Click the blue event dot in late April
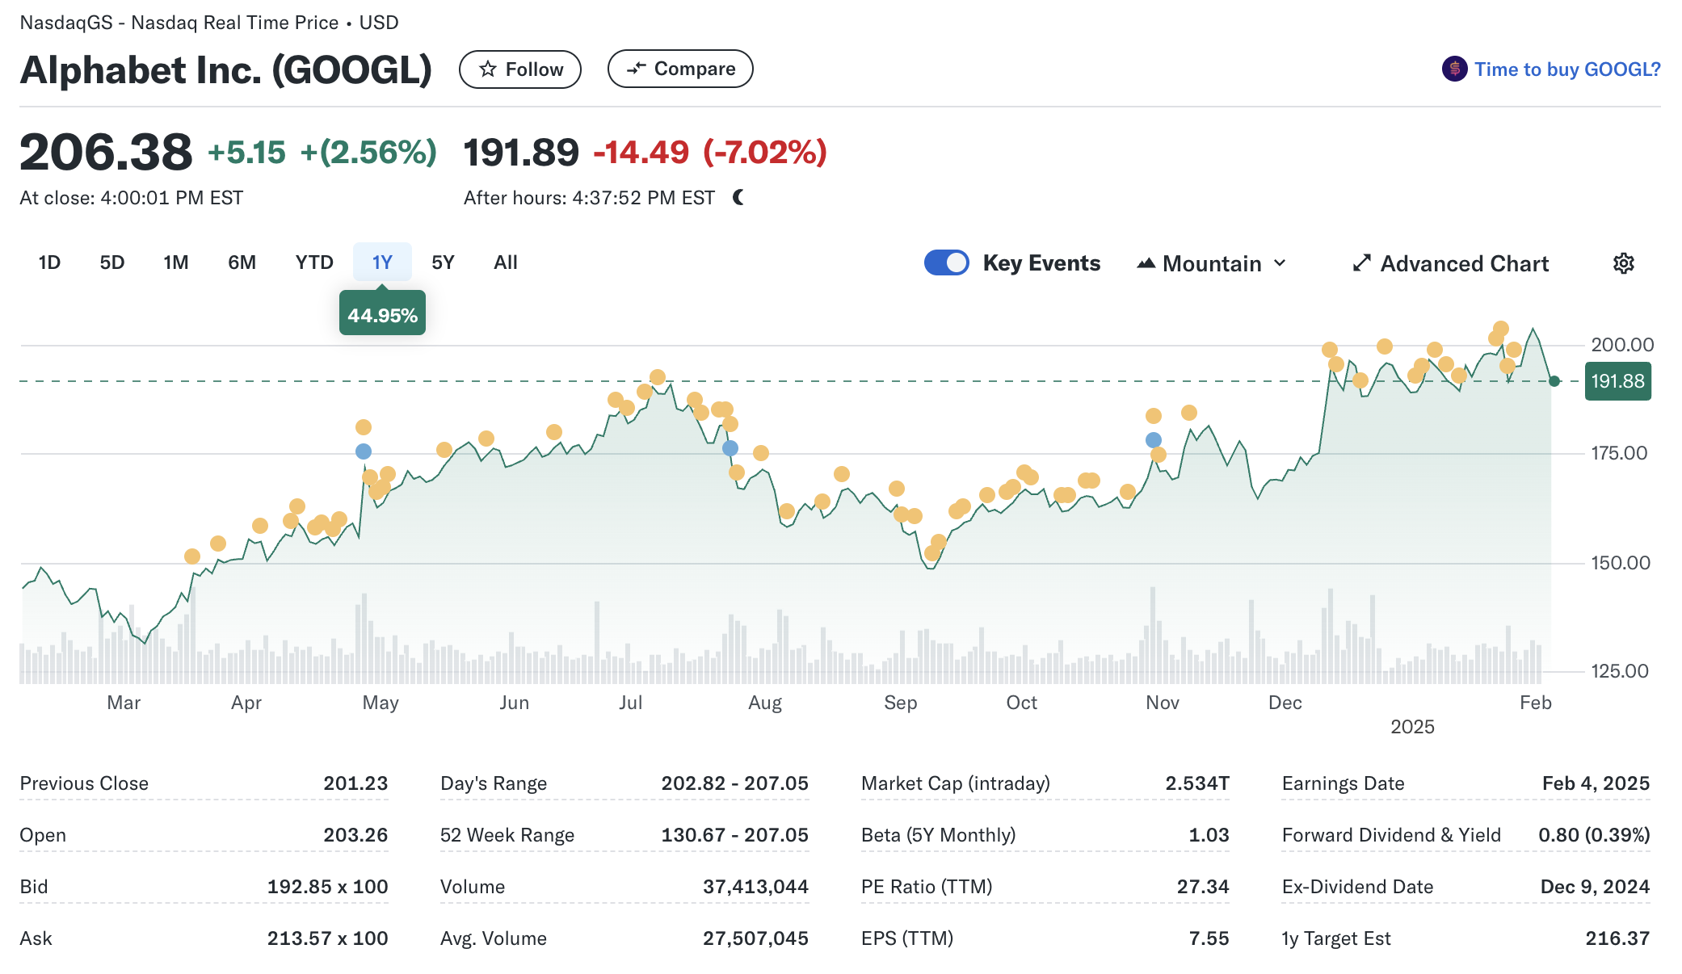 364,451
